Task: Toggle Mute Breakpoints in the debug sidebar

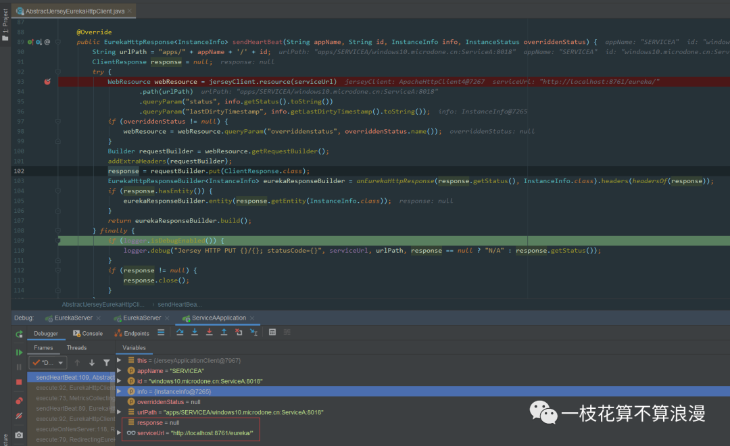Action: click(19, 416)
